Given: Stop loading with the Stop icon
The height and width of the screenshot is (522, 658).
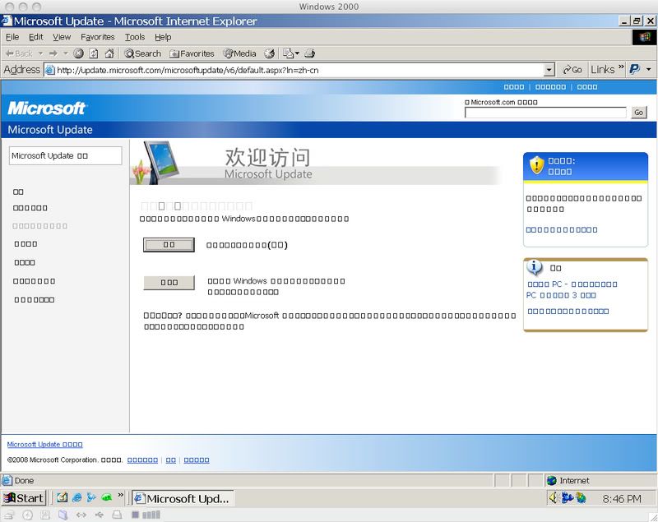Looking at the screenshot, I should click(x=78, y=53).
